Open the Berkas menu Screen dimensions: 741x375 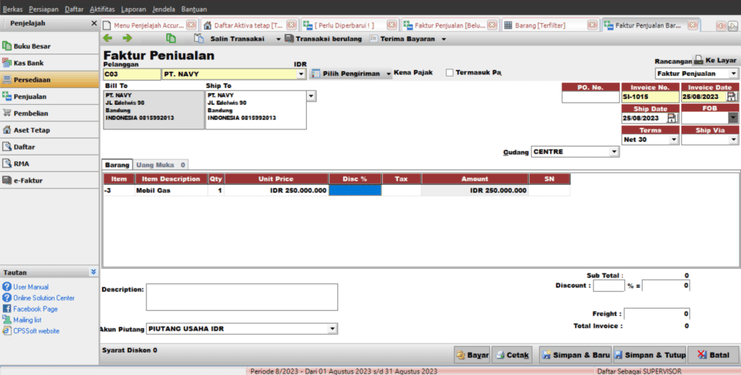coord(13,9)
